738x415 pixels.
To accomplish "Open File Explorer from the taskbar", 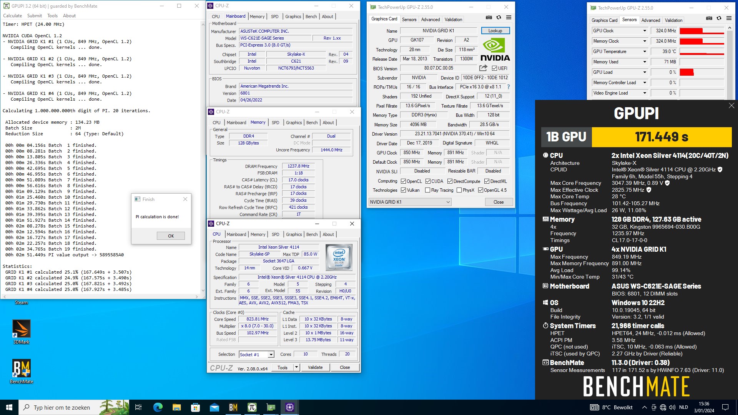I will click(x=176, y=407).
